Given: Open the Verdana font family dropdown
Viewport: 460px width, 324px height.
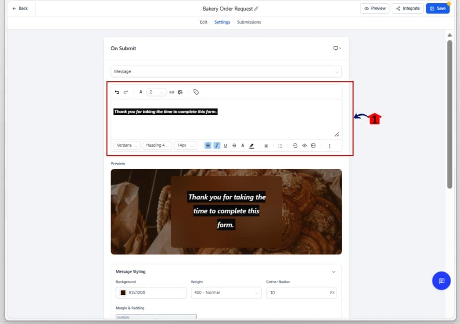Looking at the screenshot, I should (x=127, y=145).
